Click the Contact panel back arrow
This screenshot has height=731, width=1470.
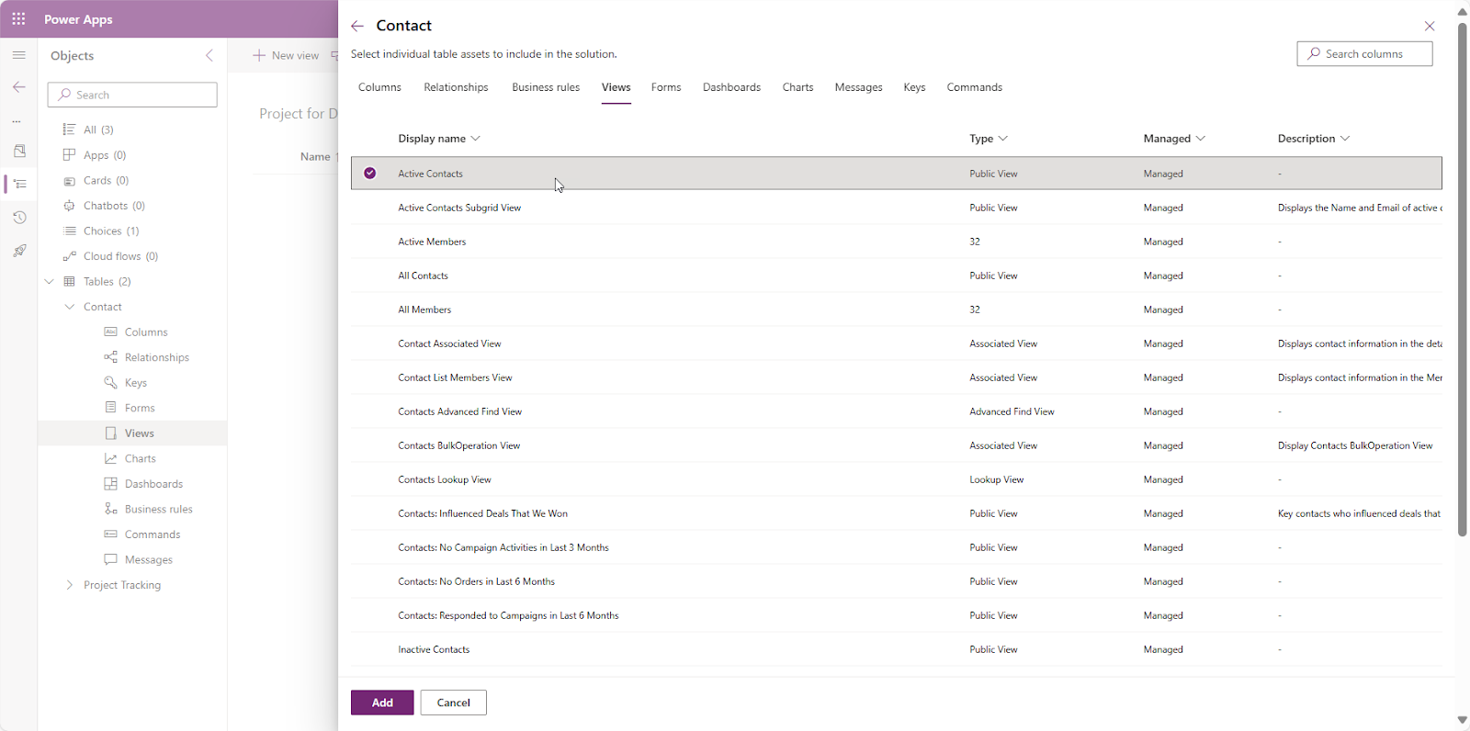[357, 26]
